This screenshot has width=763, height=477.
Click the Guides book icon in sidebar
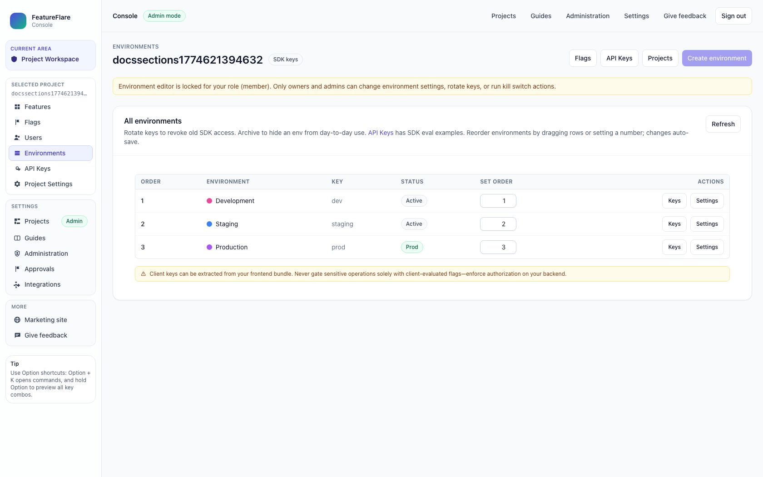pos(17,238)
